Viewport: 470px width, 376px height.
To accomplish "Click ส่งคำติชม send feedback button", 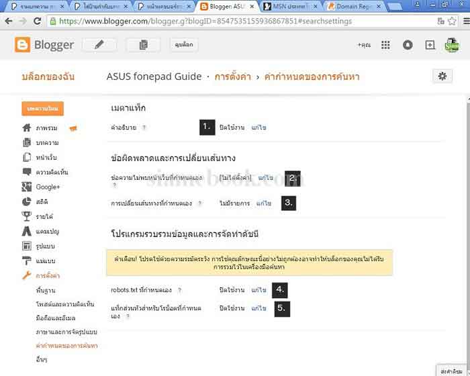I will (451, 371).
